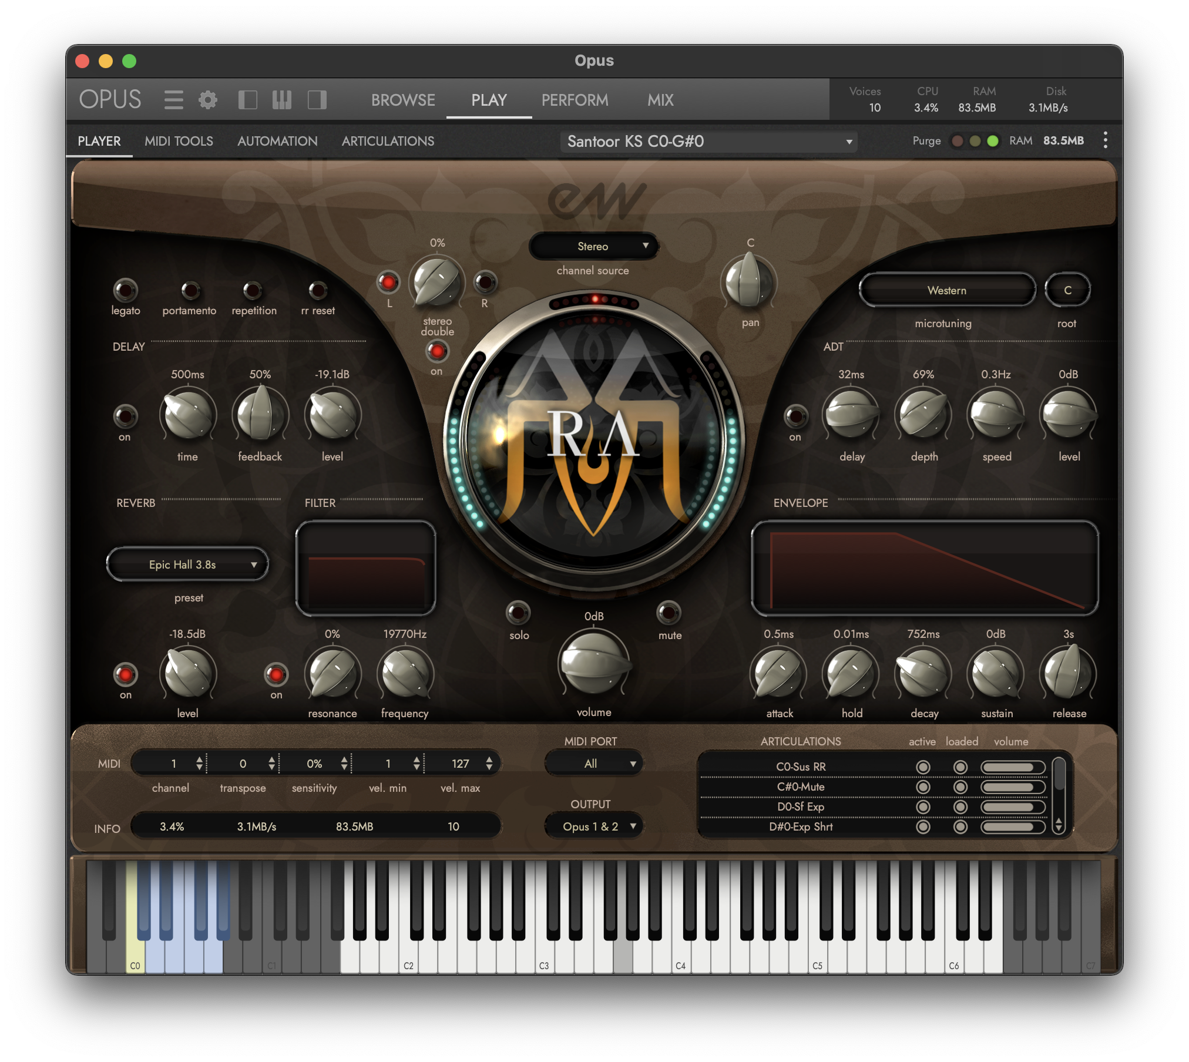Open the MIDI TOOLS tab
The height and width of the screenshot is (1062, 1189).
179,141
